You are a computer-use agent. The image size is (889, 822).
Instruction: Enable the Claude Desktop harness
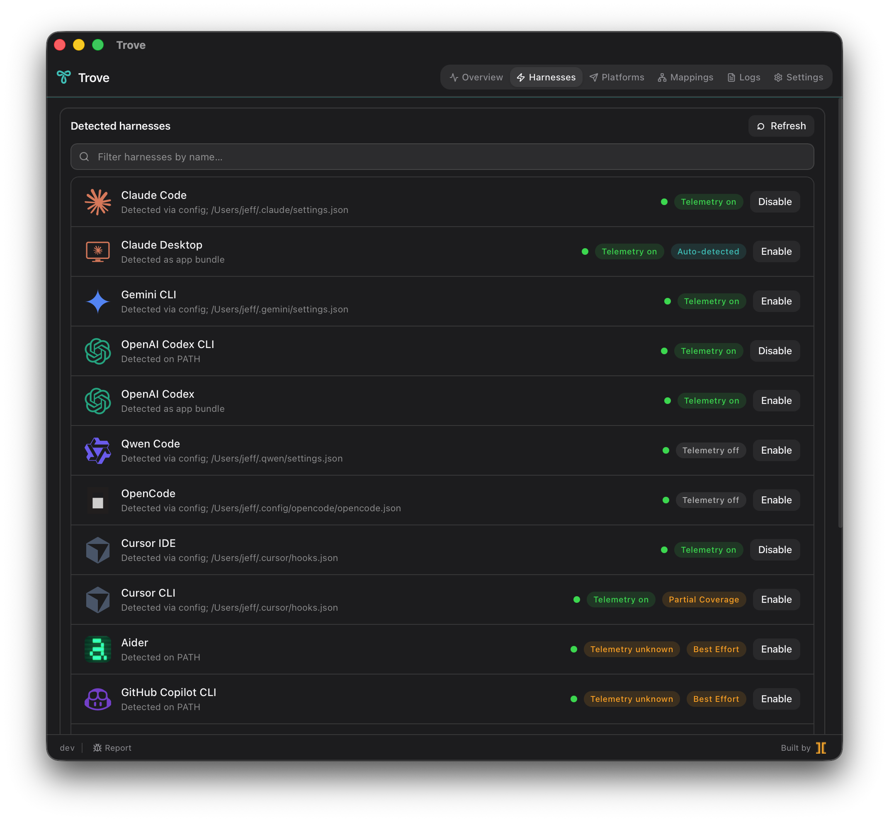pos(776,252)
